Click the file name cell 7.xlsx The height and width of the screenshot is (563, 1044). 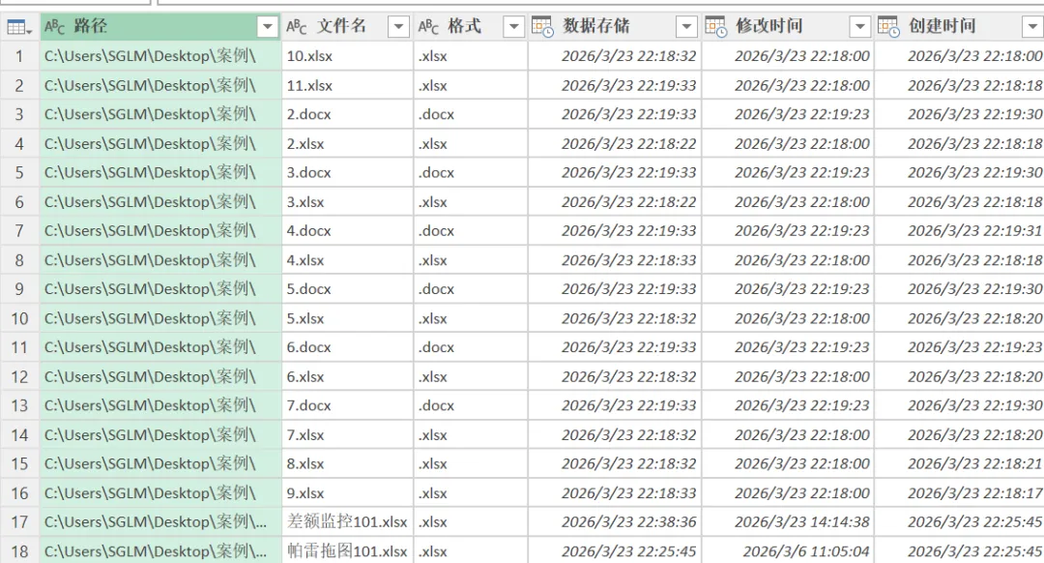(348, 435)
